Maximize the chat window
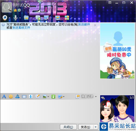Viewport: 136px width, 131px height. pyautogui.click(x=124, y=3)
